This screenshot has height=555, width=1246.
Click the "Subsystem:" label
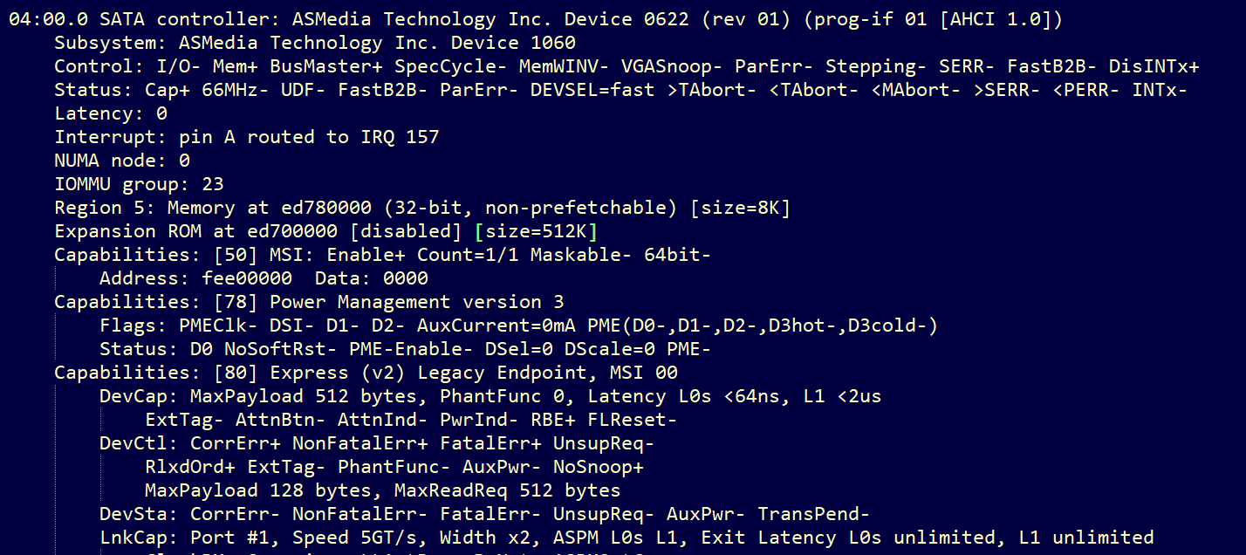click(x=111, y=43)
